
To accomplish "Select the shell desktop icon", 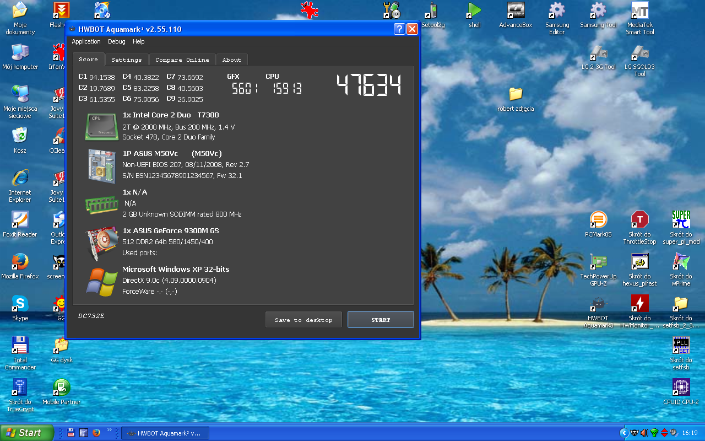I will coord(474,14).
